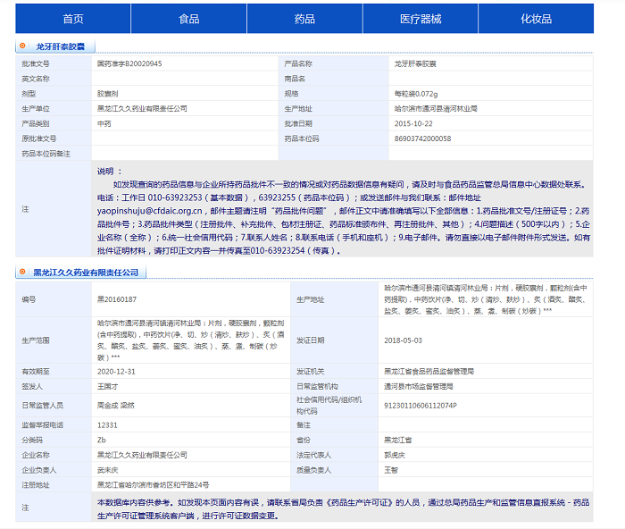Image resolution: width=625 pixels, height=529 pixels.
Task: Click the 注册地址 field label
Action: tap(36, 485)
